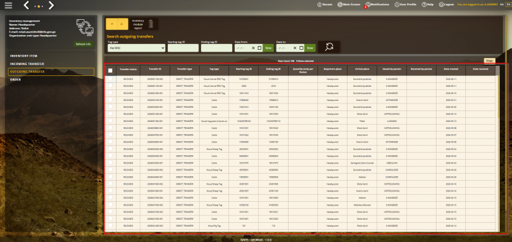Viewport: 512px width, 242px height.
Task: Open calendar picker for Date from
Action: 260,48
